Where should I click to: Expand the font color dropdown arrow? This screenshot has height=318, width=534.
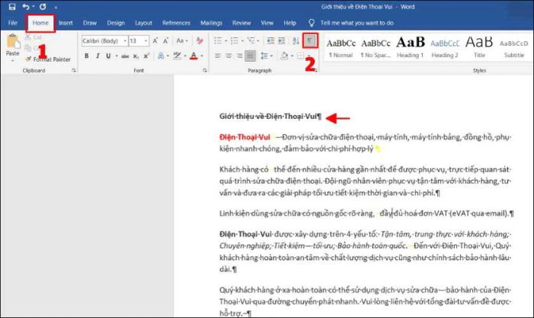coord(202,56)
